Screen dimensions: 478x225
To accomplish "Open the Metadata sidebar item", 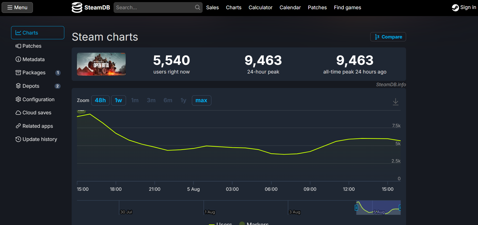I will [38, 59].
